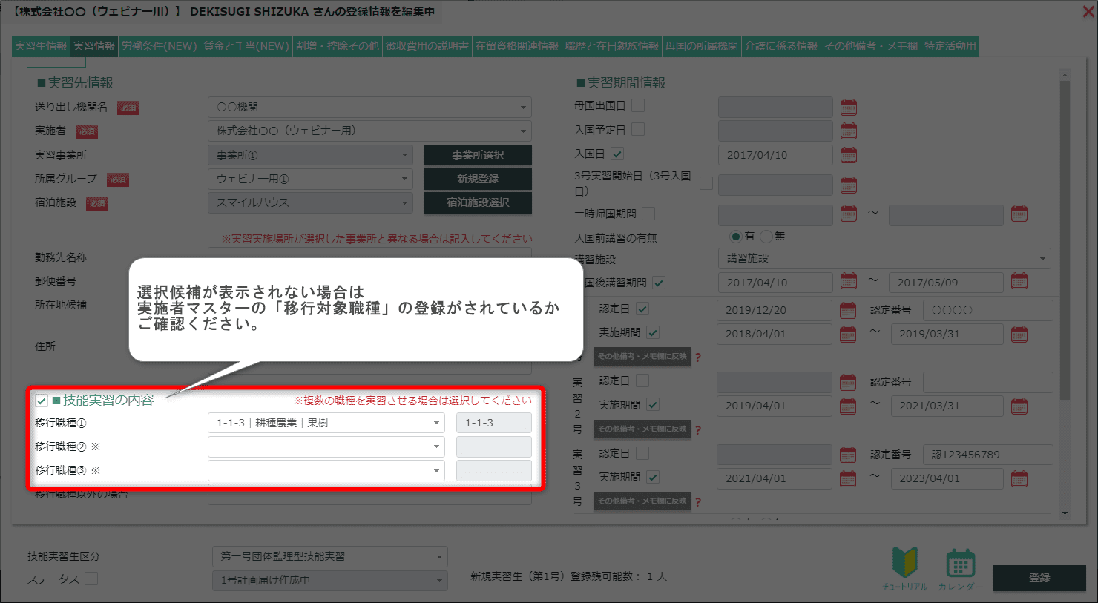This screenshot has width=1098, height=603.
Task: Select 無 for 入国前講習の有無
Action: coord(766,236)
